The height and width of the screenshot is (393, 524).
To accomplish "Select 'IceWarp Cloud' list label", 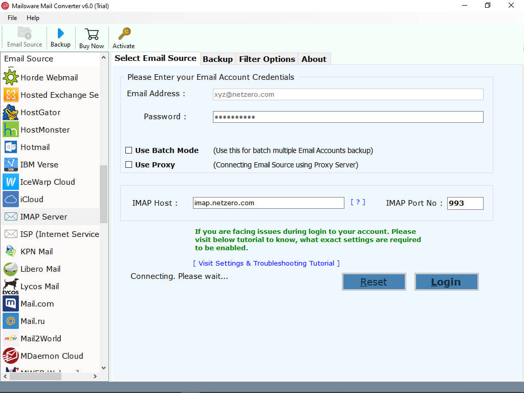I will pyautogui.click(x=48, y=182).
